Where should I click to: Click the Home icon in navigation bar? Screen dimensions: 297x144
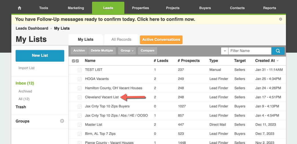(19, 8)
